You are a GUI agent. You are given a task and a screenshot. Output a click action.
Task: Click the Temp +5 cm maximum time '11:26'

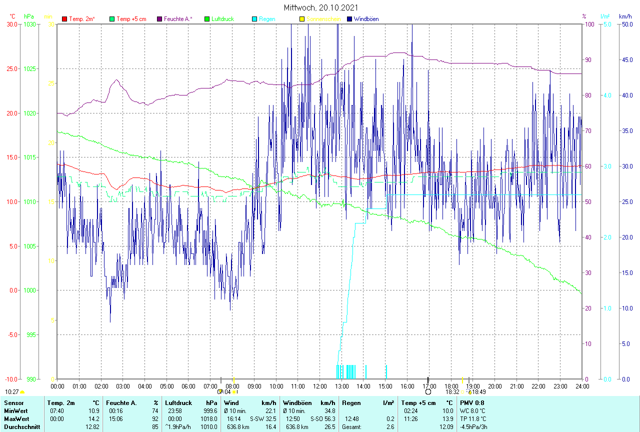pyautogui.click(x=411, y=418)
